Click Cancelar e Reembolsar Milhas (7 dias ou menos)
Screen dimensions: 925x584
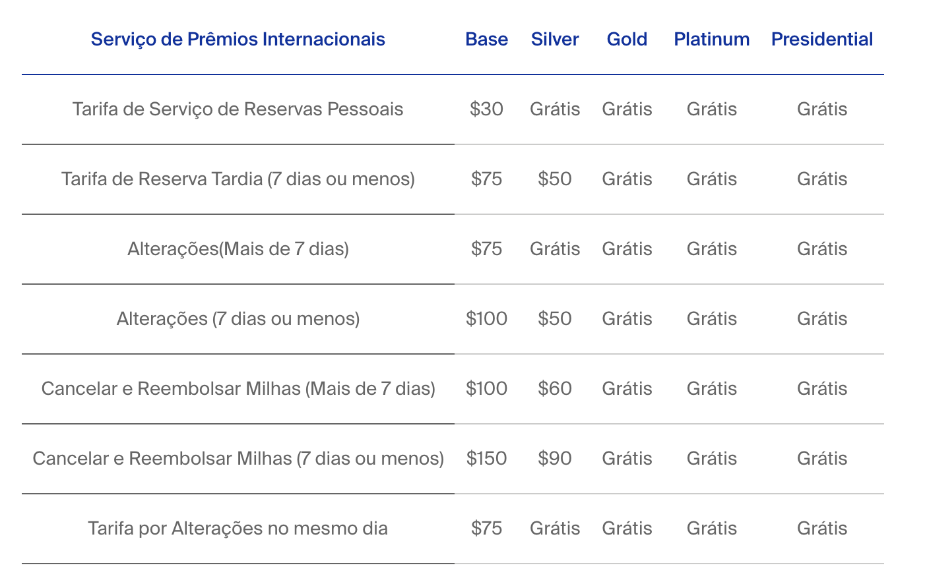coord(238,459)
